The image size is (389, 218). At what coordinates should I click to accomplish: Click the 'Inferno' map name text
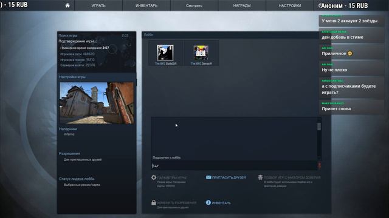tap(69, 134)
